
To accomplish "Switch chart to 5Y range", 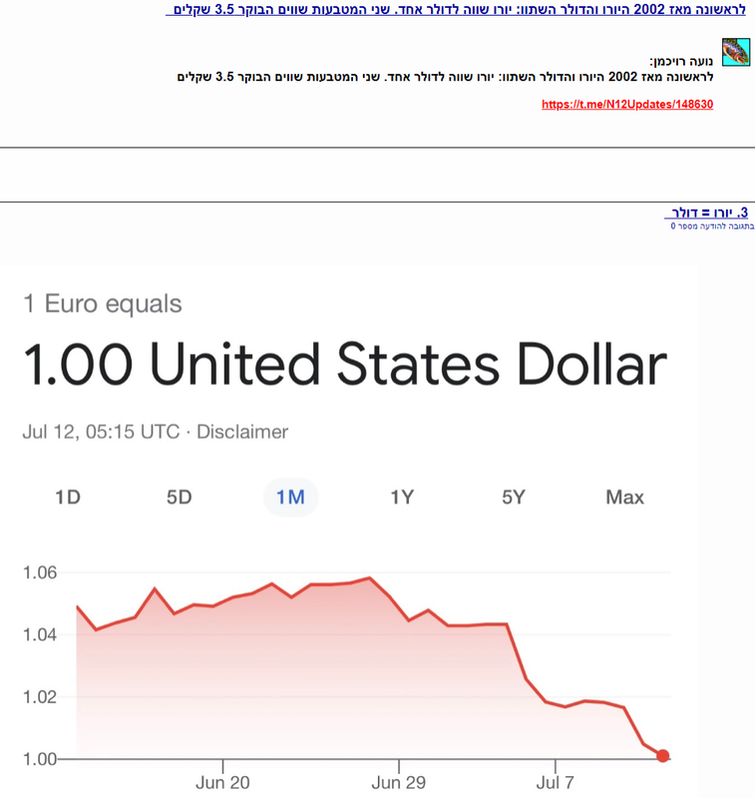I will tap(514, 497).
